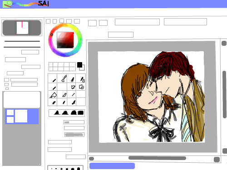Toggle the top checkbox in left layer options
This screenshot has height=170, width=227.
[x=6, y=80]
